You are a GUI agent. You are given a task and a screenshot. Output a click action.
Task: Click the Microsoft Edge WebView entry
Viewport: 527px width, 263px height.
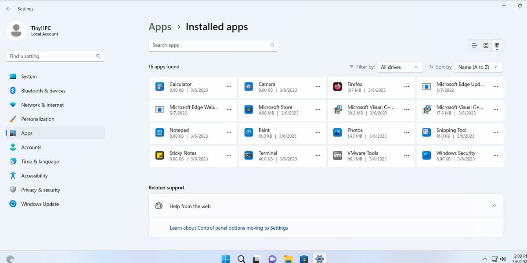pyautogui.click(x=193, y=110)
